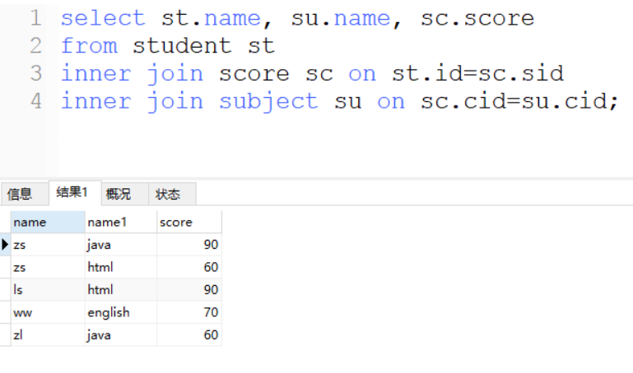
Task: Select the ls name cell
Action: tap(48, 290)
